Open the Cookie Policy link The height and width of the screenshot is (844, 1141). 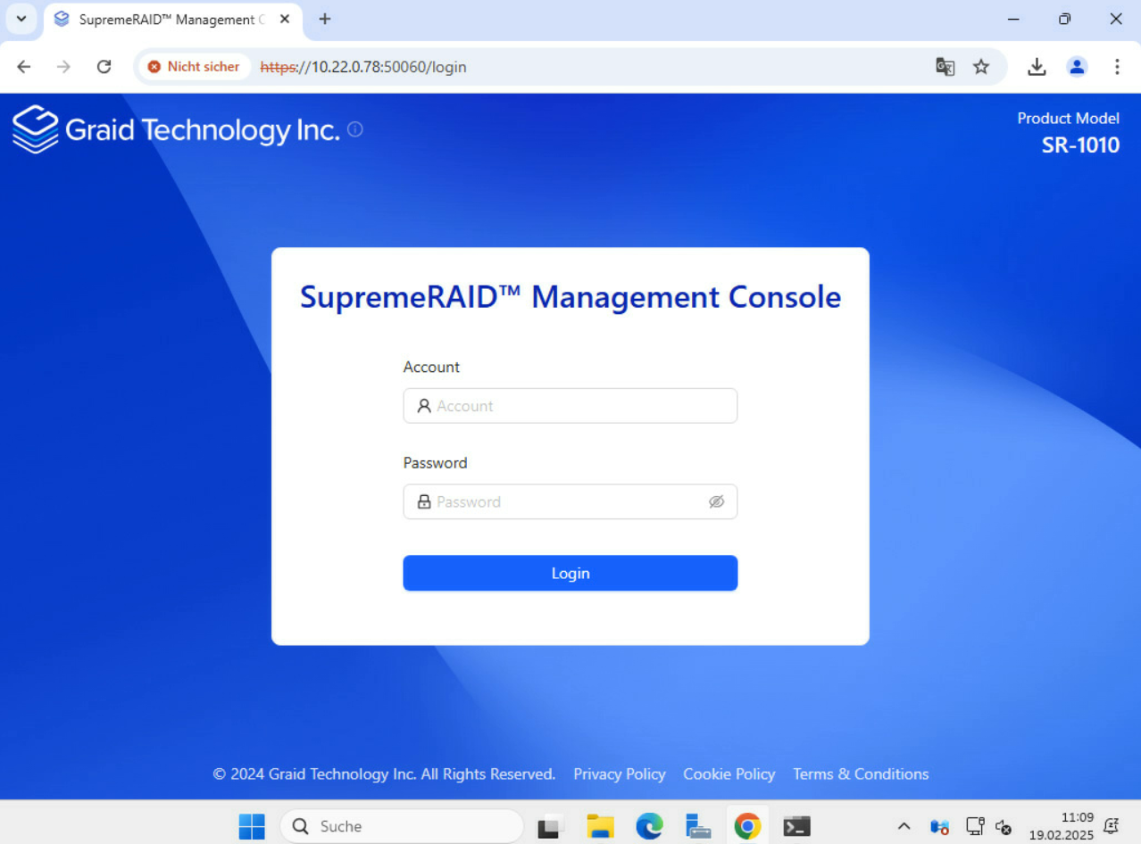[729, 774]
